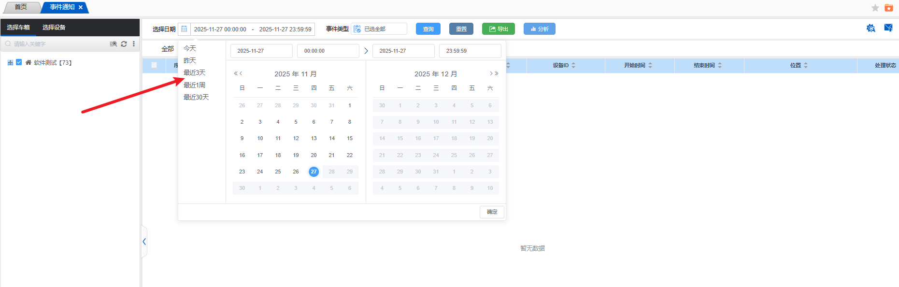The image size is (899, 287).
Task: Open the three-dot more options menu
Action: (134, 44)
